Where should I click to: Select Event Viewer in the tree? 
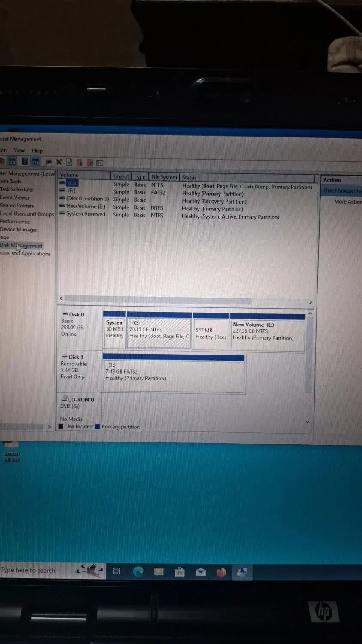15,197
